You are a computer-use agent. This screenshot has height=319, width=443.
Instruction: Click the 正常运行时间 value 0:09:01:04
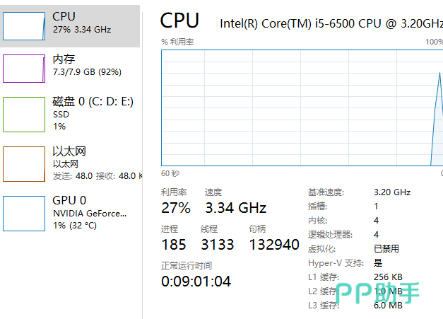point(196,281)
